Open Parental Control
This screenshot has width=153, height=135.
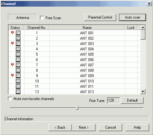pyautogui.click(x=100, y=17)
